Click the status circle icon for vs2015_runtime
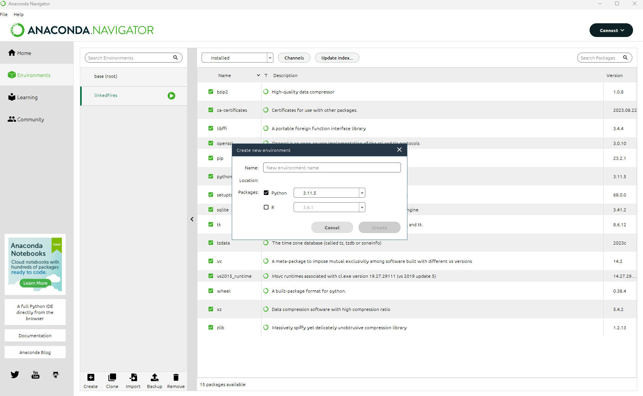 (266, 276)
